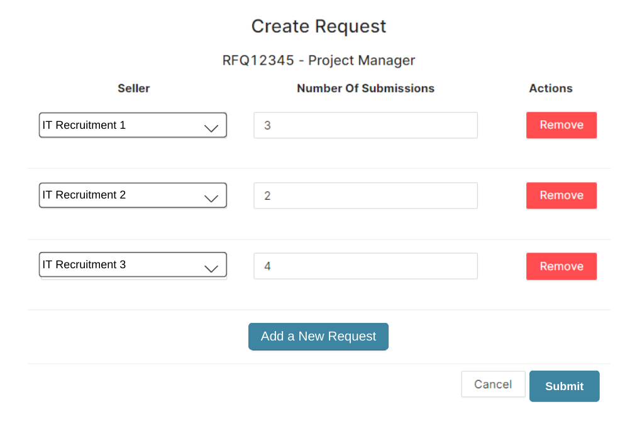Focus the submissions field containing 2
Screen dimensions: 642x441
(x=365, y=195)
